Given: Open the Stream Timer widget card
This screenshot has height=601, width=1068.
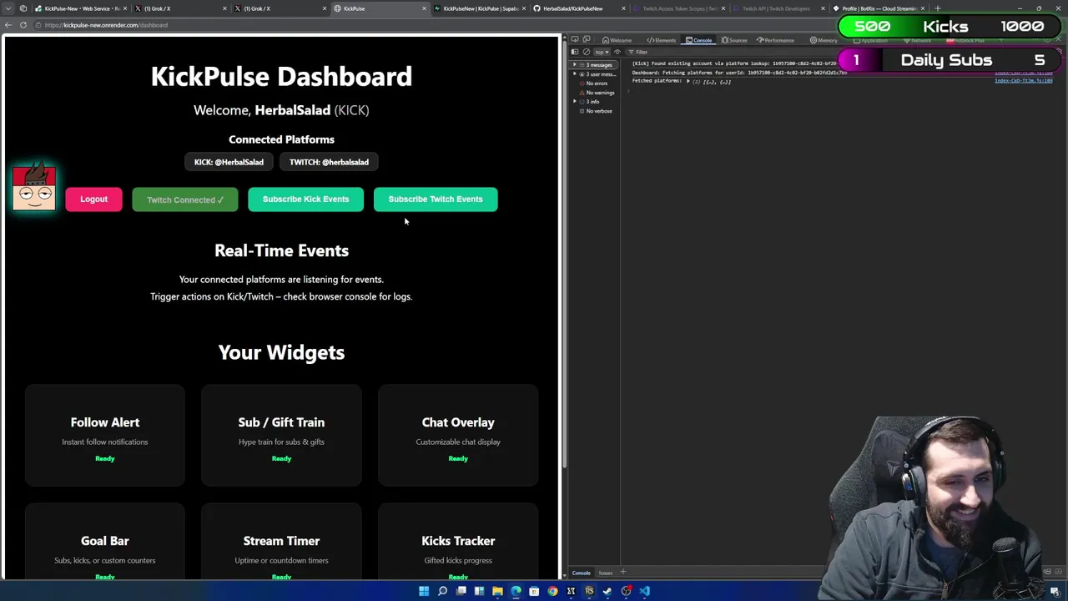Looking at the screenshot, I should coord(281,543).
